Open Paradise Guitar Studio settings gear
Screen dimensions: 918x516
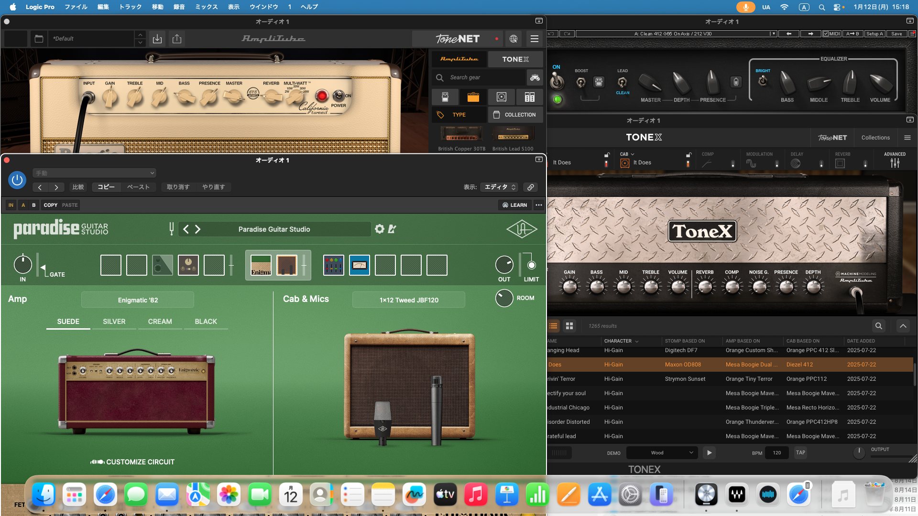(379, 229)
